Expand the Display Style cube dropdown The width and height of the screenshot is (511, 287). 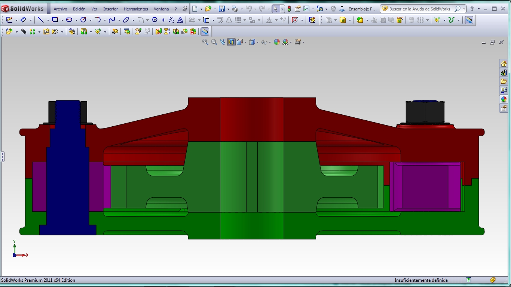pos(257,43)
